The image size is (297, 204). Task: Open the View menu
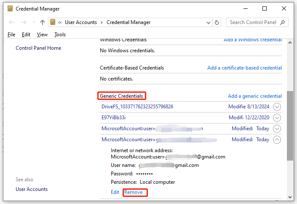pyautogui.click(x=42, y=35)
